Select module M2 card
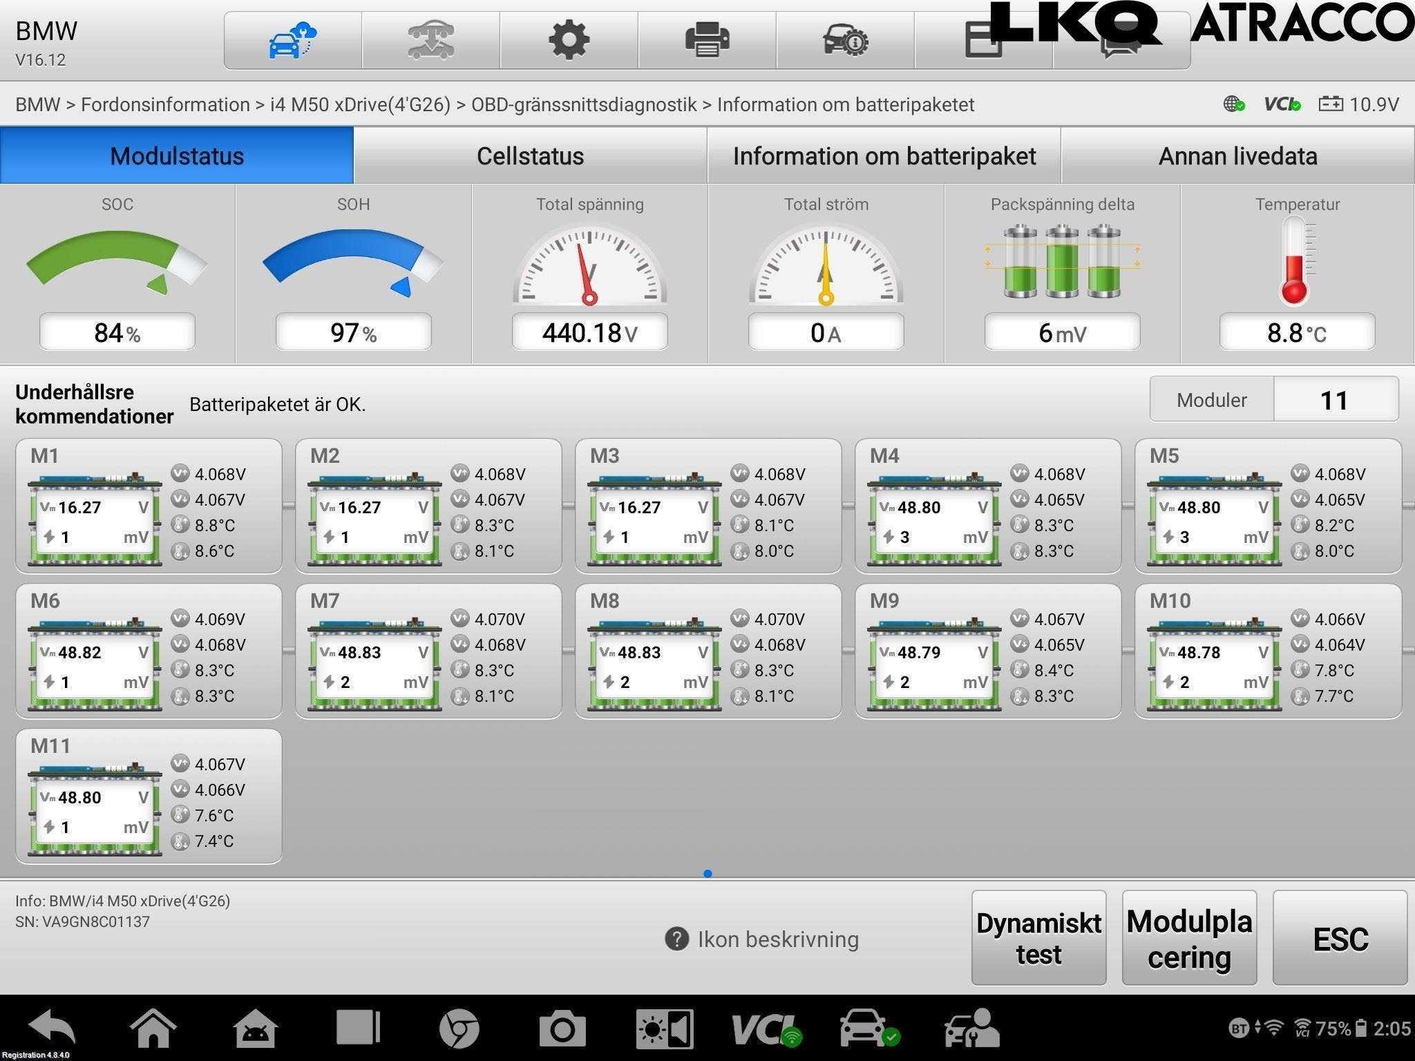 pos(428,506)
